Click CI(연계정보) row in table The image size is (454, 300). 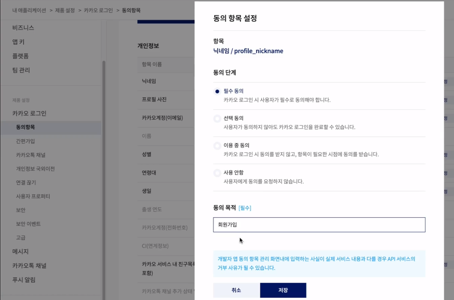pyautogui.click(x=166, y=246)
